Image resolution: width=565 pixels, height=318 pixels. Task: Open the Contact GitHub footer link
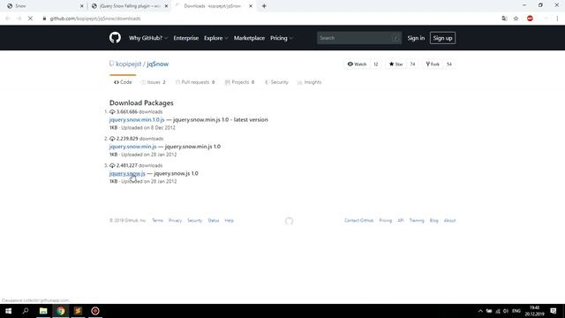coord(359,220)
